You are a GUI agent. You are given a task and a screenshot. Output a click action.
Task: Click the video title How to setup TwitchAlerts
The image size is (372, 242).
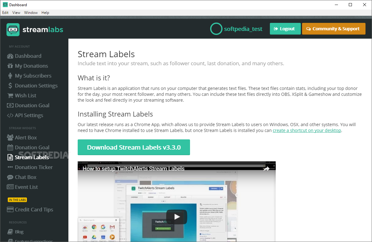134,169
